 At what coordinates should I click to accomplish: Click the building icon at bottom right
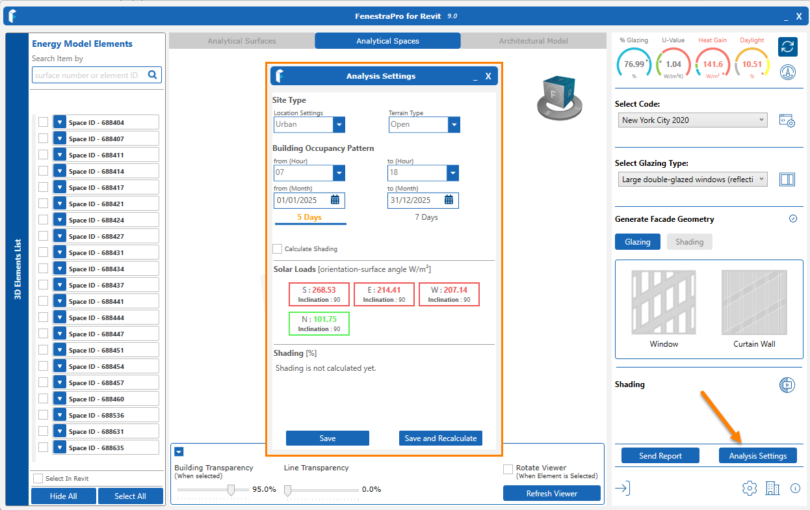[x=772, y=488]
